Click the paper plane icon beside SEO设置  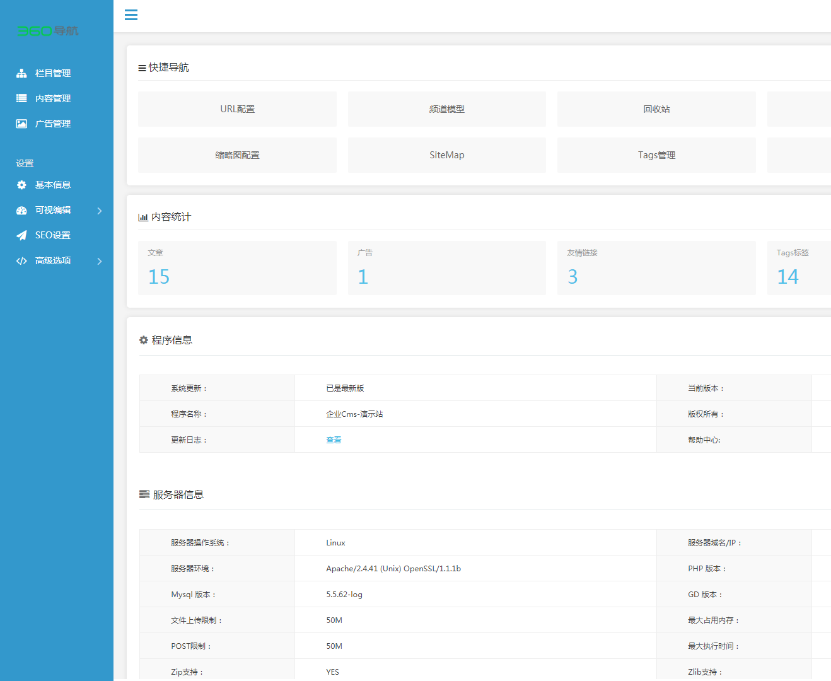coord(21,235)
